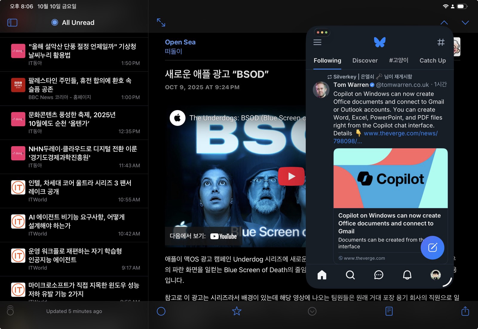Screen dimensions: 478x329
Task: Switch to the Discover tab
Action: (365, 61)
